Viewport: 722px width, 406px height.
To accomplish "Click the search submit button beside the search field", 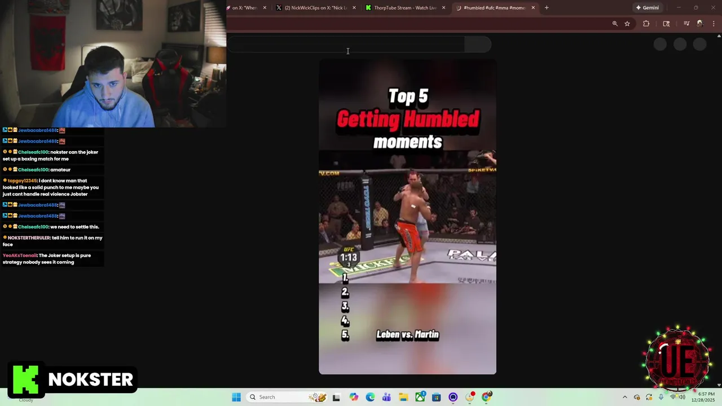I will click(x=478, y=45).
